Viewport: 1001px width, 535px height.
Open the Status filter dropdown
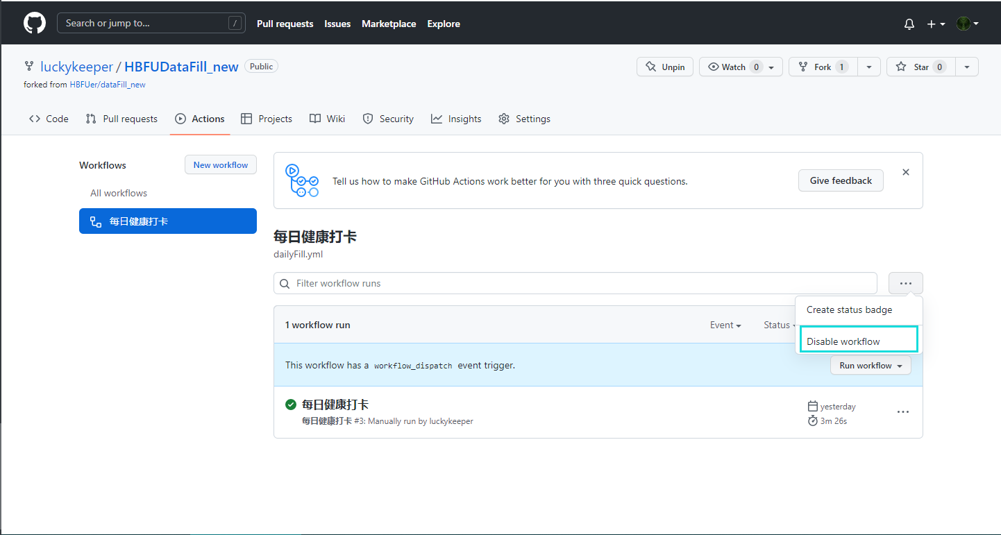coord(779,325)
